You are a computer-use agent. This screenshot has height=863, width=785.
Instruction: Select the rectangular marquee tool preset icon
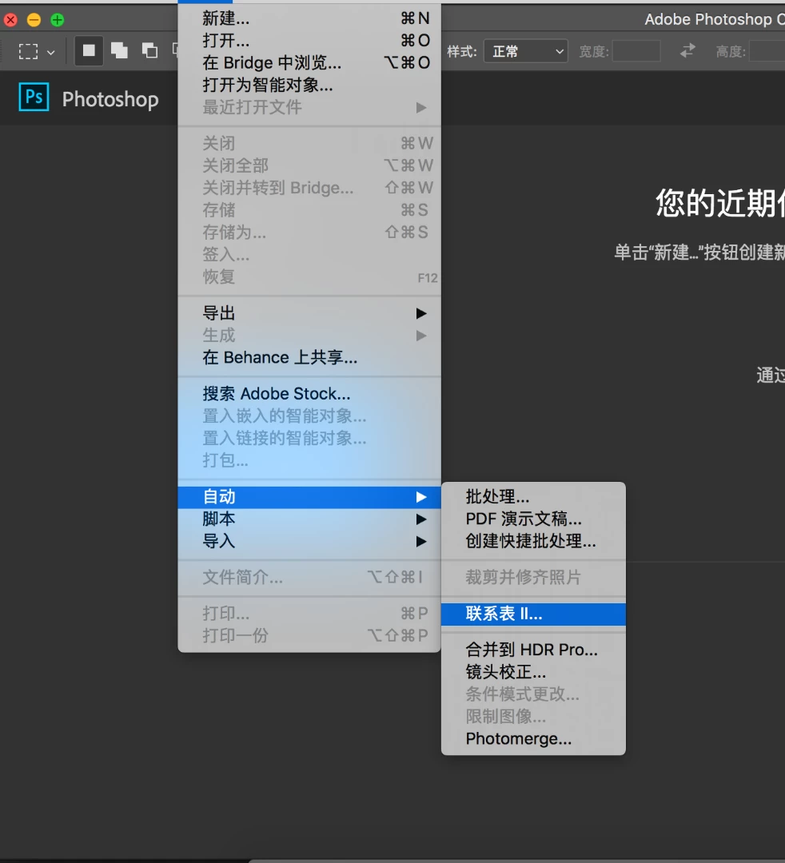click(28, 52)
